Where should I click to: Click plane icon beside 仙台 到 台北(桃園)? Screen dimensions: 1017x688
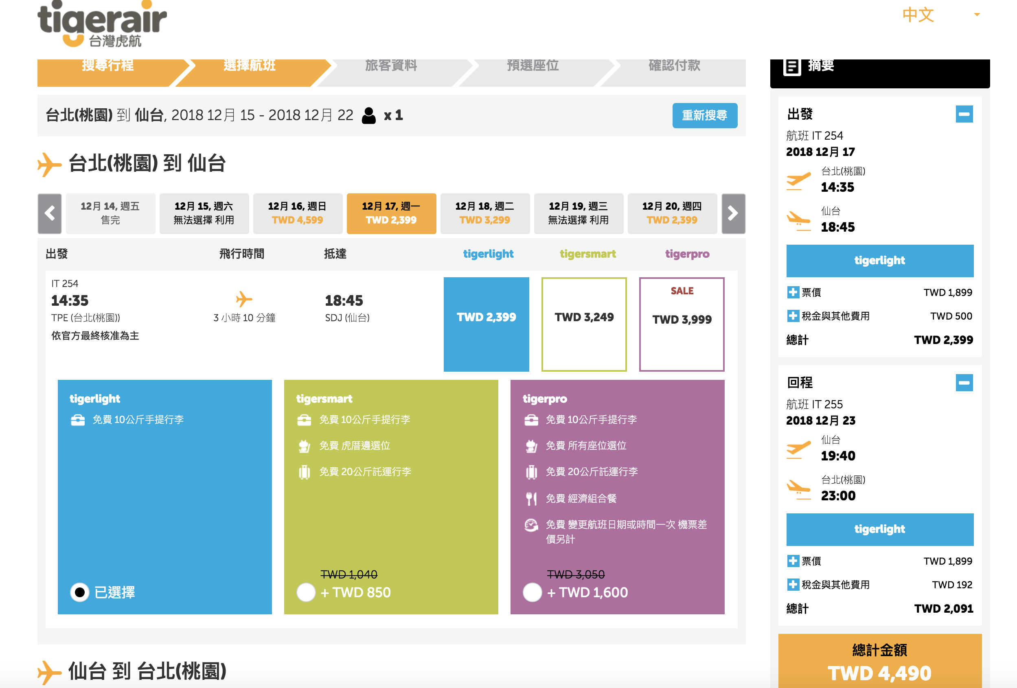tap(49, 672)
